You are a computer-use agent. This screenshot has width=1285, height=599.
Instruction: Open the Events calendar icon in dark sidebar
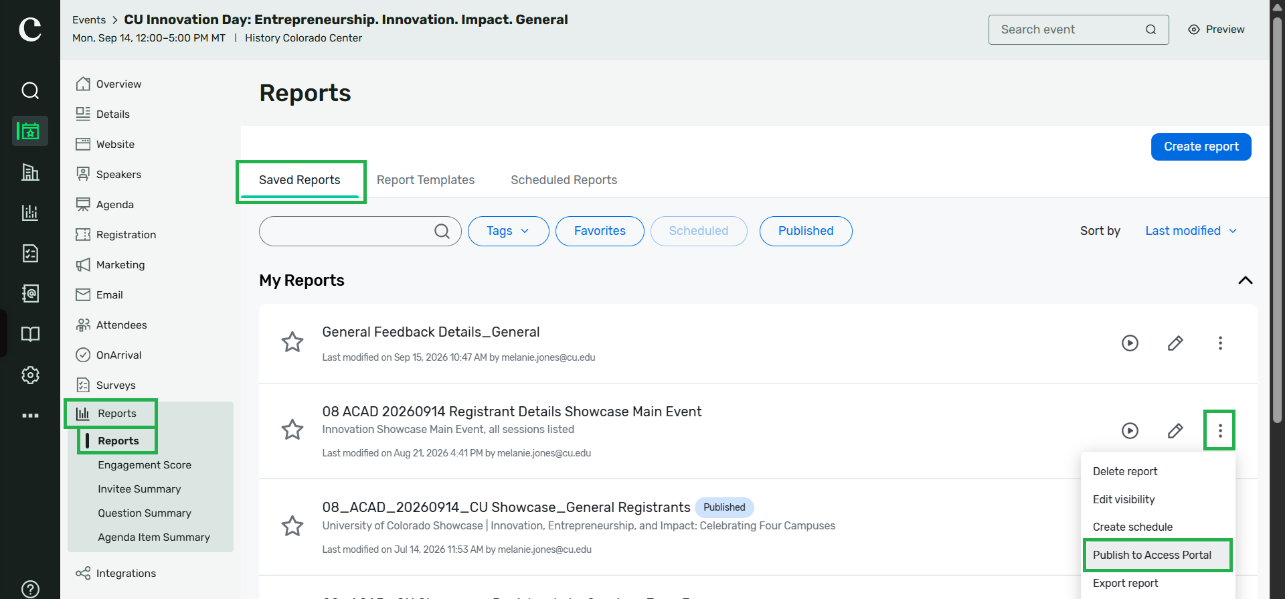(x=30, y=131)
